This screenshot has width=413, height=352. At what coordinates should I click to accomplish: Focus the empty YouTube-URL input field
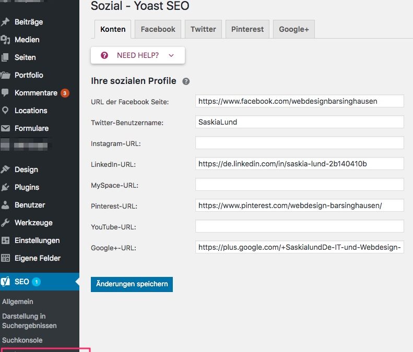[299, 226]
